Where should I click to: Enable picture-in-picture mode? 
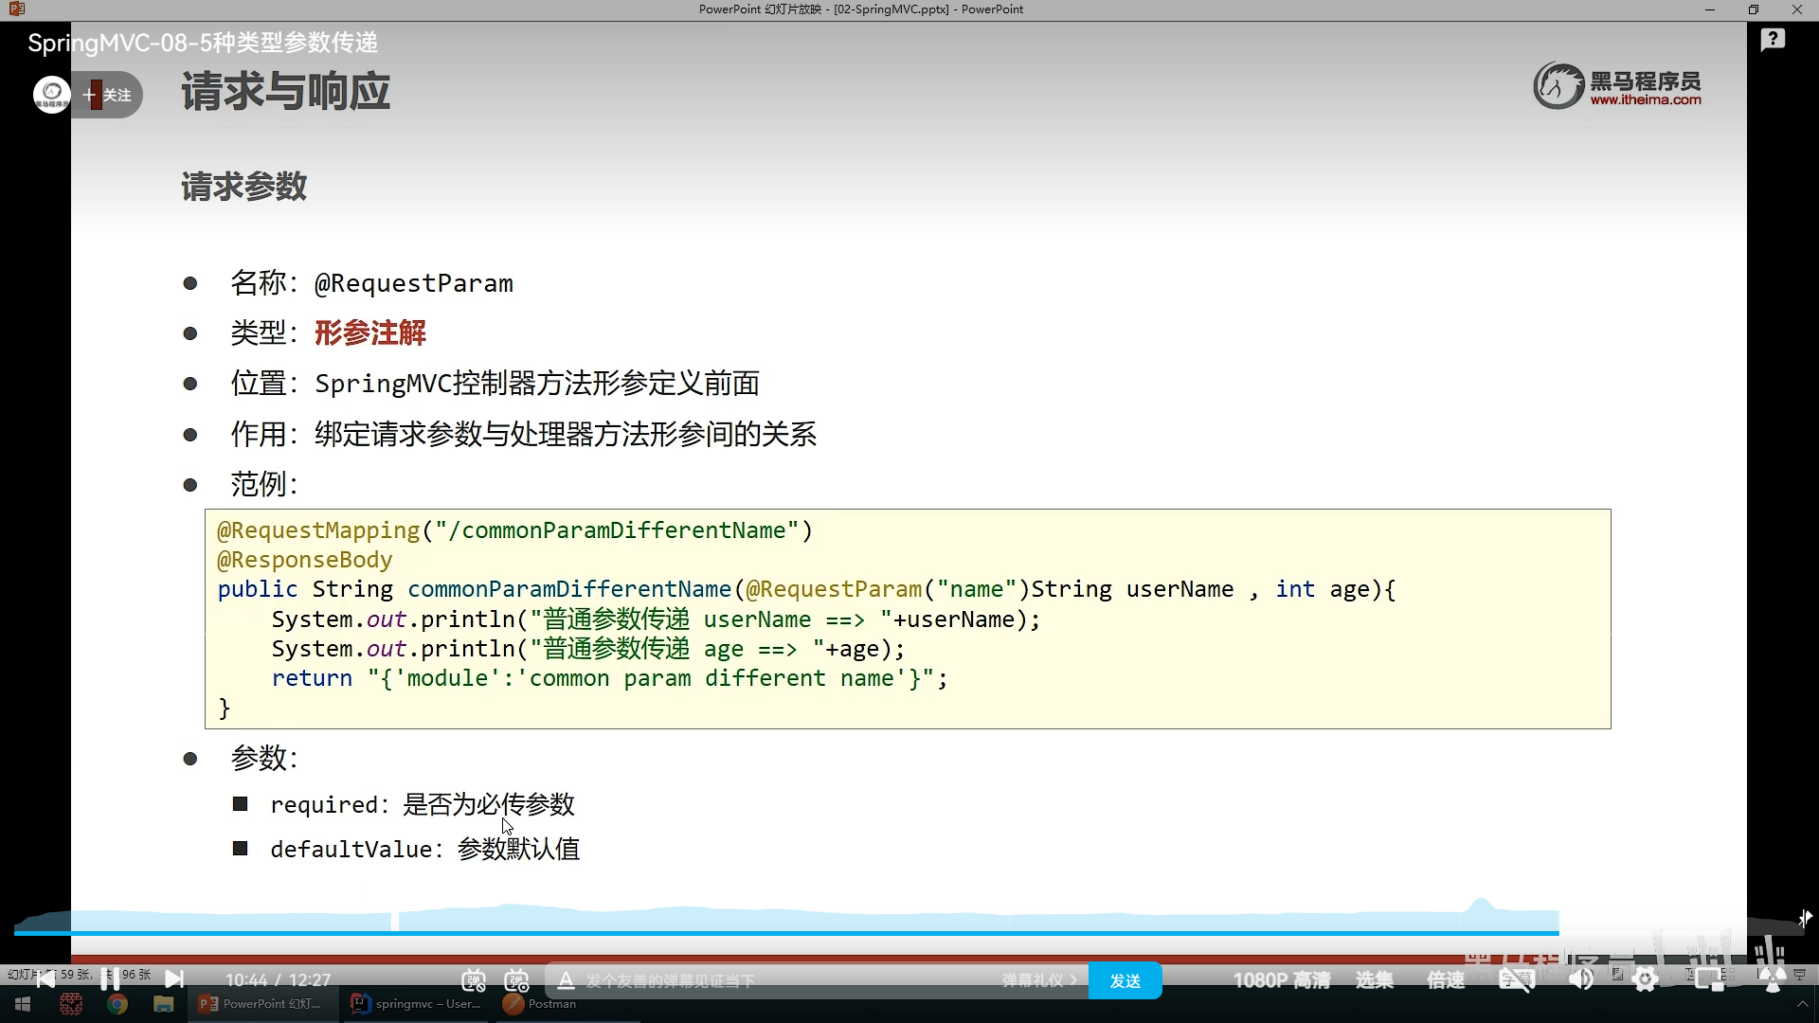[x=1709, y=980]
